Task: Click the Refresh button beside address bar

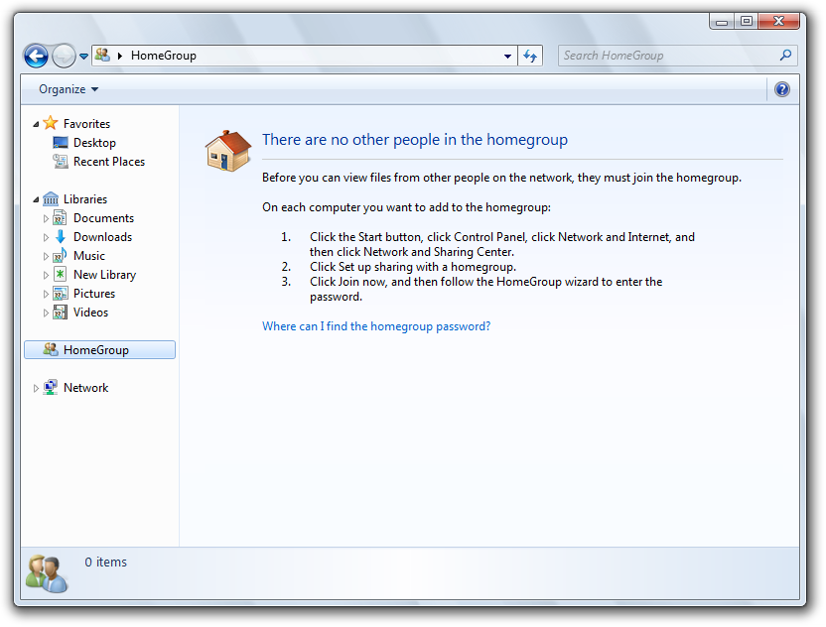Action: (530, 56)
